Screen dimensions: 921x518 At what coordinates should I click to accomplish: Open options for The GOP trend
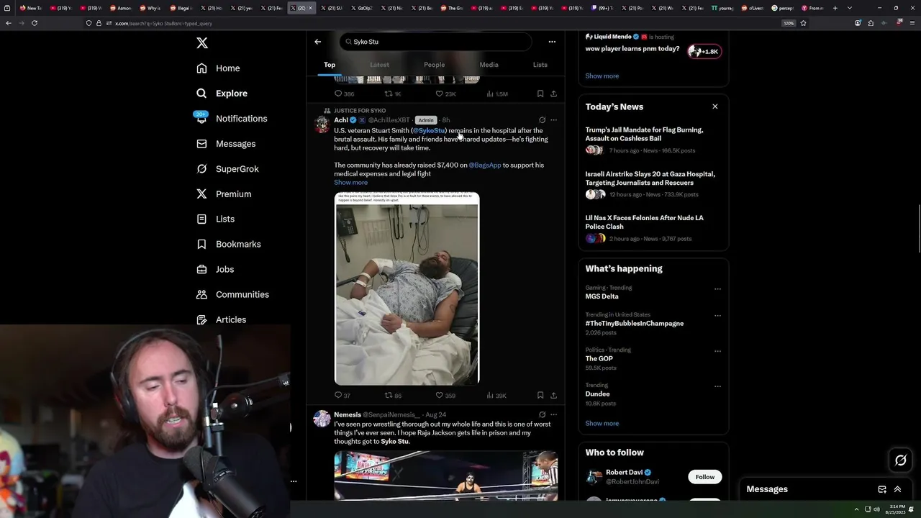coord(717,351)
